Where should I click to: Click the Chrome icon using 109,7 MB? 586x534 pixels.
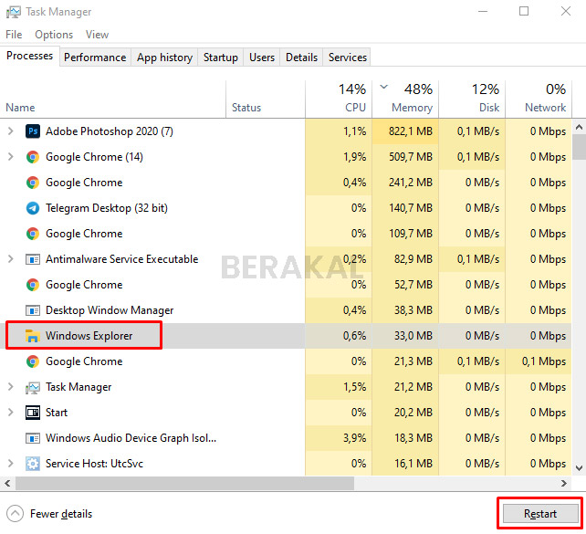click(x=33, y=234)
